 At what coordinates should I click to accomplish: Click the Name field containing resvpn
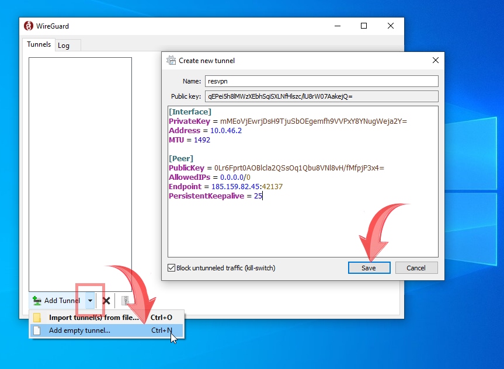321,81
